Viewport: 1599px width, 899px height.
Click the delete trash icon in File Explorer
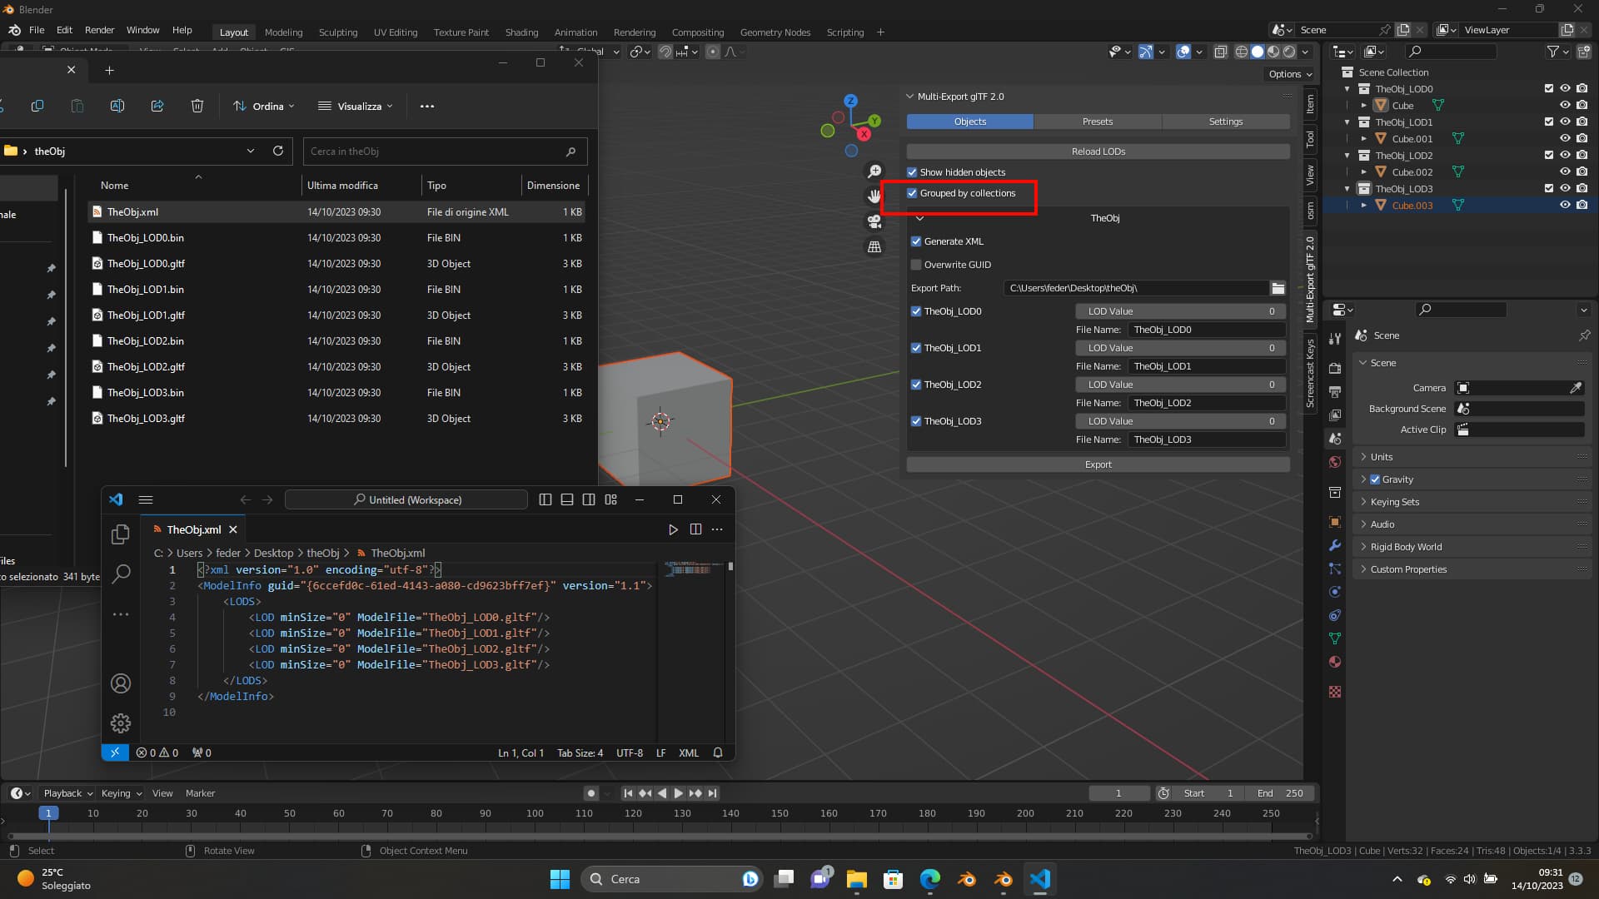[x=197, y=106]
